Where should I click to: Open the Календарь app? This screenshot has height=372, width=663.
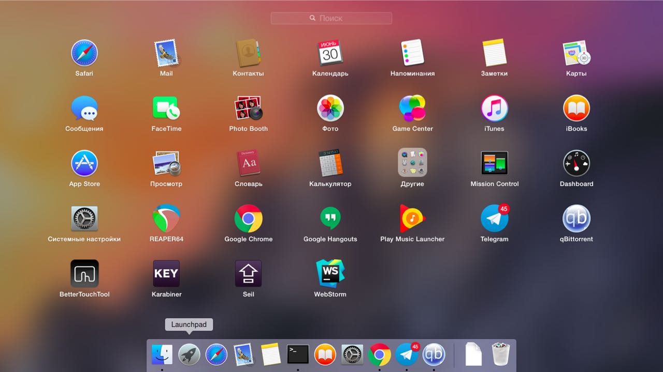pos(330,53)
